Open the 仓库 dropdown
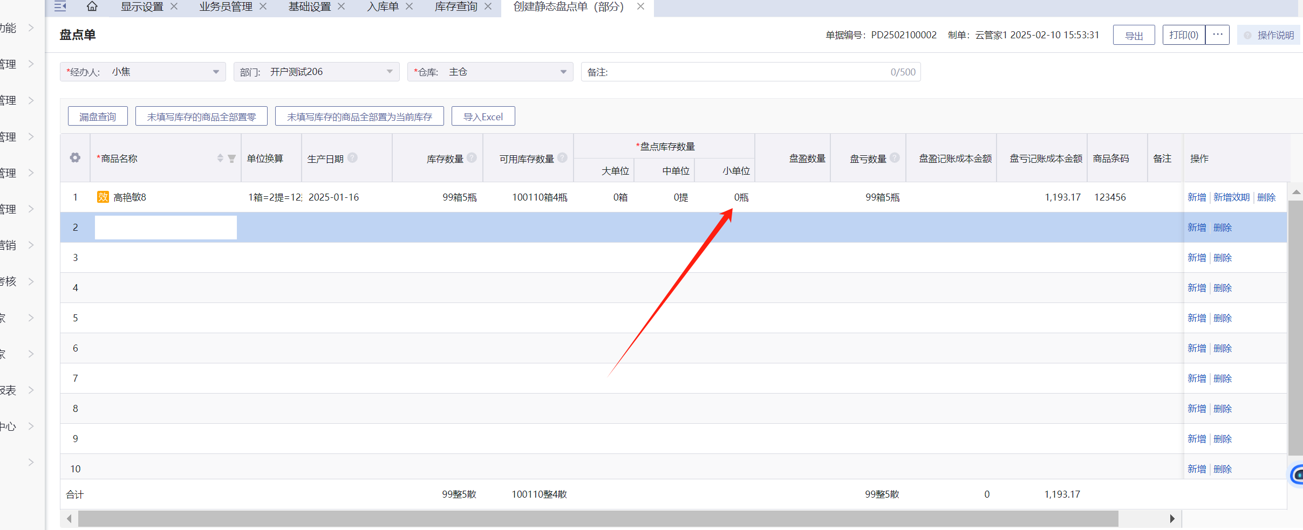Image resolution: width=1303 pixels, height=530 pixels. pos(563,72)
